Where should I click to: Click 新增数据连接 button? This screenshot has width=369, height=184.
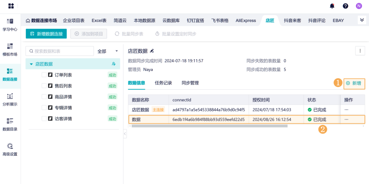(x=46, y=34)
